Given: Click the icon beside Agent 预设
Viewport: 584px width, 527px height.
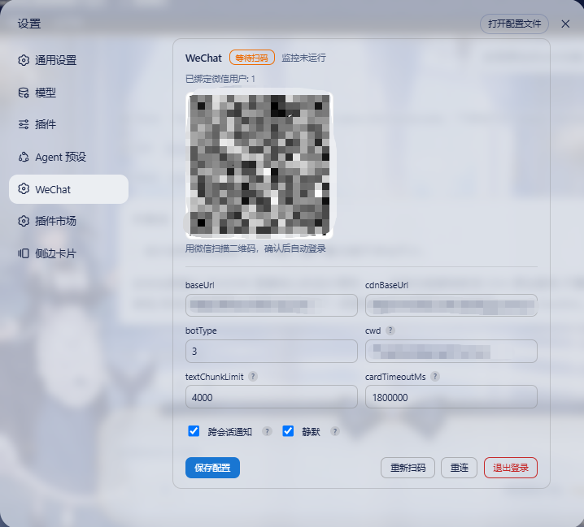Looking at the screenshot, I should 24,157.
